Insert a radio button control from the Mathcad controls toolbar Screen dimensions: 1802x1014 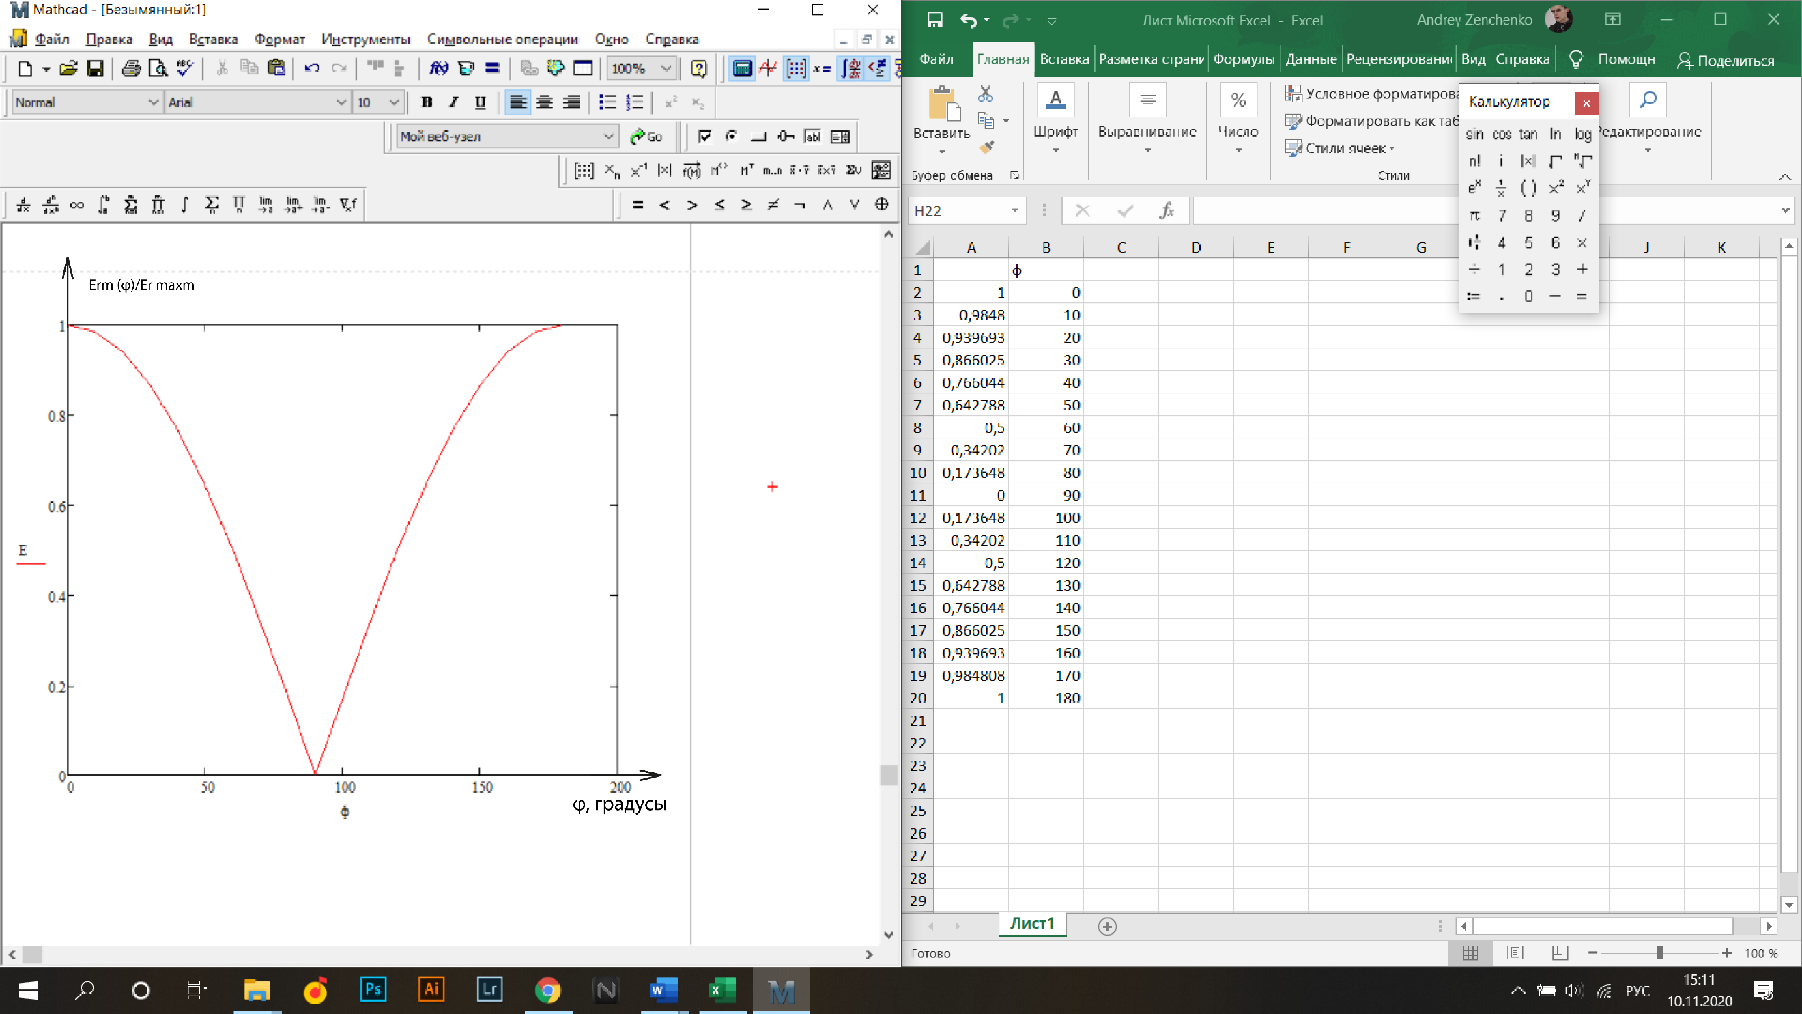pos(731,137)
